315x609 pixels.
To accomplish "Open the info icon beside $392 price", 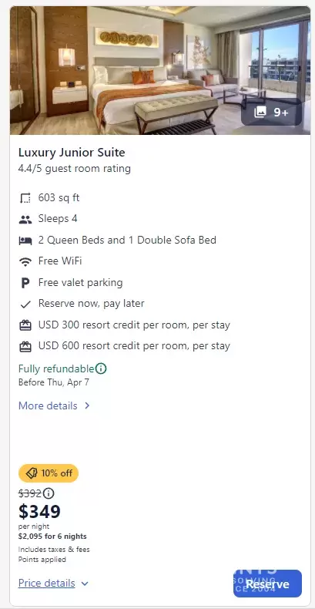I will coord(49,493).
